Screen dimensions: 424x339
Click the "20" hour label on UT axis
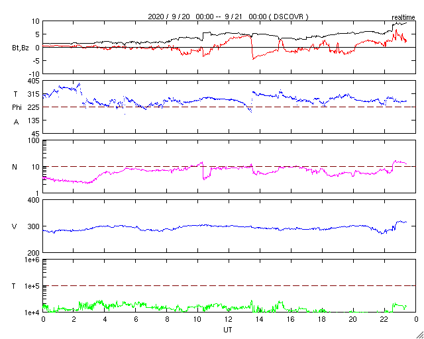point(353,319)
